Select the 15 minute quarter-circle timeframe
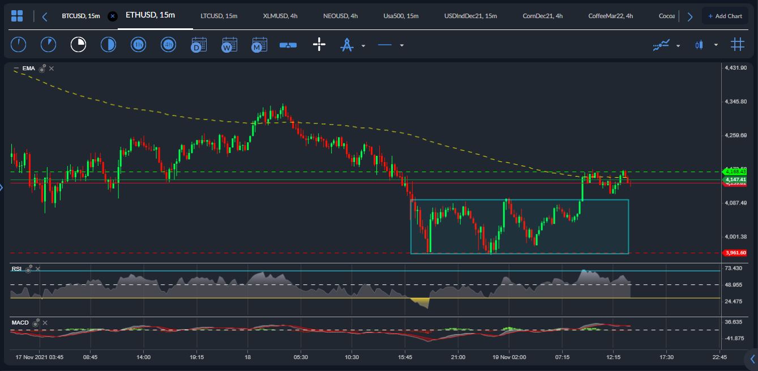 (x=78, y=45)
